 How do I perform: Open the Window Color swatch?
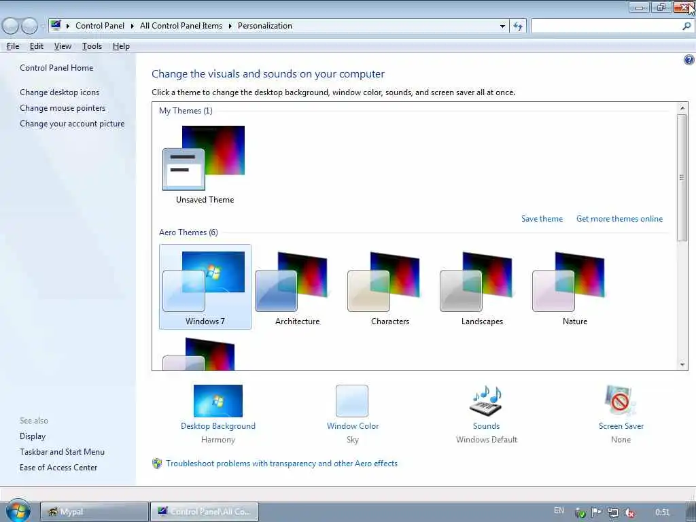click(352, 401)
